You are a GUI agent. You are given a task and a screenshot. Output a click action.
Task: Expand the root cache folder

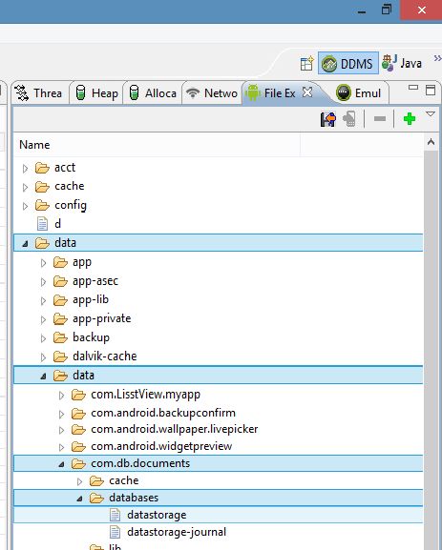(x=25, y=188)
